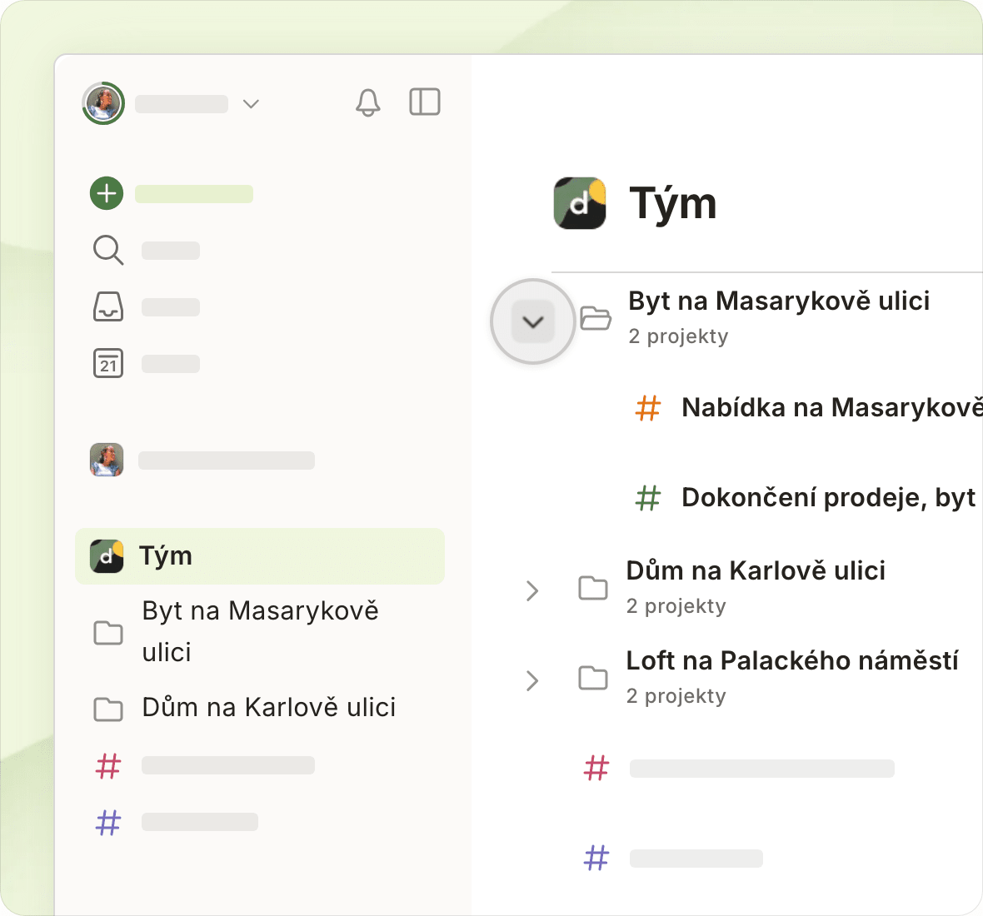Image resolution: width=983 pixels, height=916 pixels.
Task: Expand Dům na Karlově ulici folder
Action: 532,591
